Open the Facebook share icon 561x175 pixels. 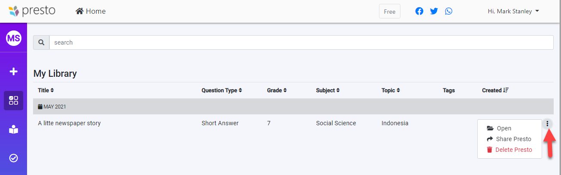(x=419, y=11)
